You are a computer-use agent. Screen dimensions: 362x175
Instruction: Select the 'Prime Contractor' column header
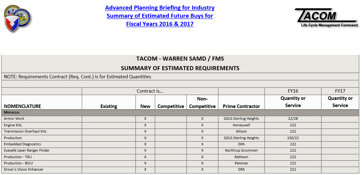pyautogui.click(x=241, y=106)
